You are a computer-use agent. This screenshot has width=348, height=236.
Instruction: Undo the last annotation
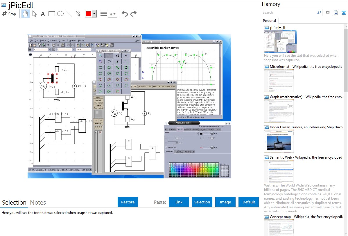(125, 14)
